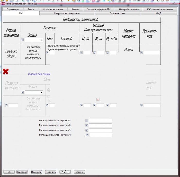Toggle greyed table's M moment checkbox

[107, 105]
